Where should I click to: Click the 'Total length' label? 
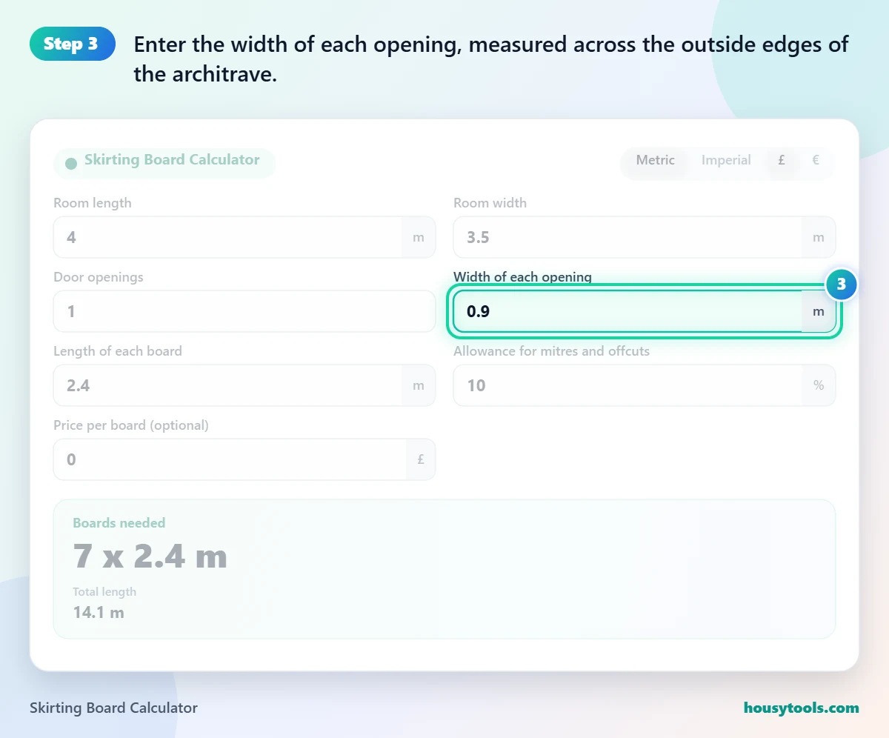click(x=104, y=591)
